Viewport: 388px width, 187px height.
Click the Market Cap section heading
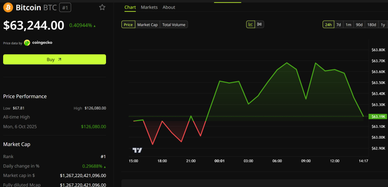tap(17, 144)
